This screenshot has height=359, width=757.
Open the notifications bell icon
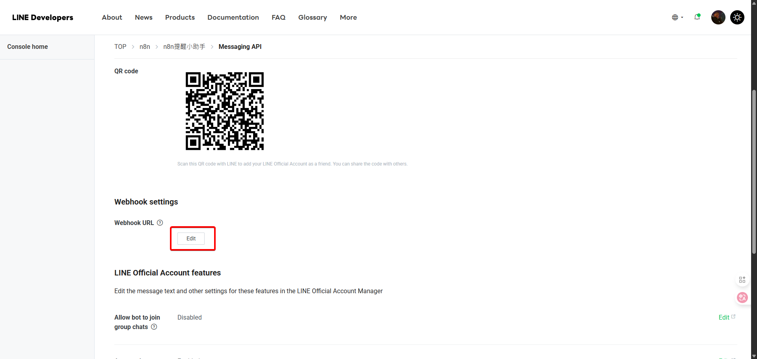pyautogui.click(x=697, y=17)
